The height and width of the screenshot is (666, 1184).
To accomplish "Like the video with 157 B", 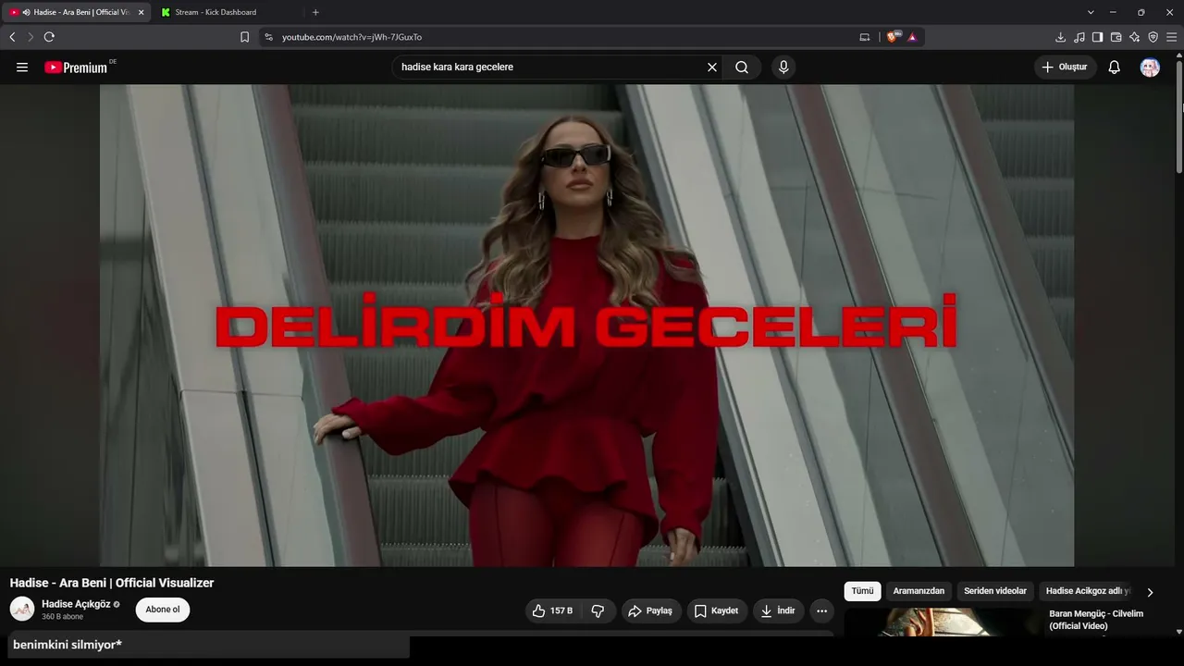I will (552, 610).
